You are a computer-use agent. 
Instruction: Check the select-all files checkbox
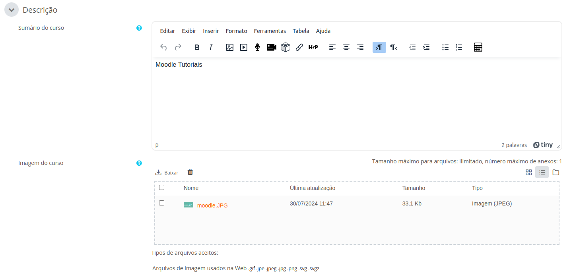(x=161, y=188)
